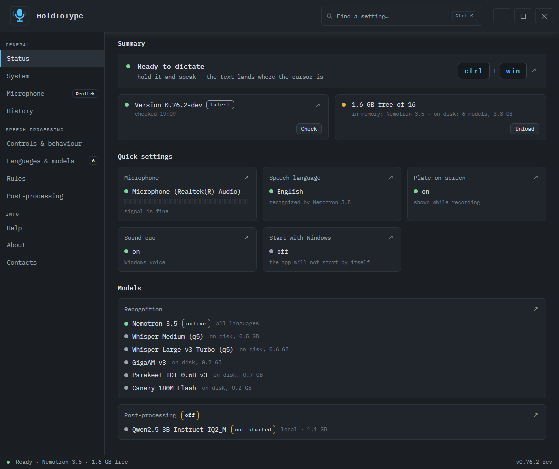Viewport: 559px width, 469px height.
Task: Open the Microphone sidebar section
Action: [52, 93]
